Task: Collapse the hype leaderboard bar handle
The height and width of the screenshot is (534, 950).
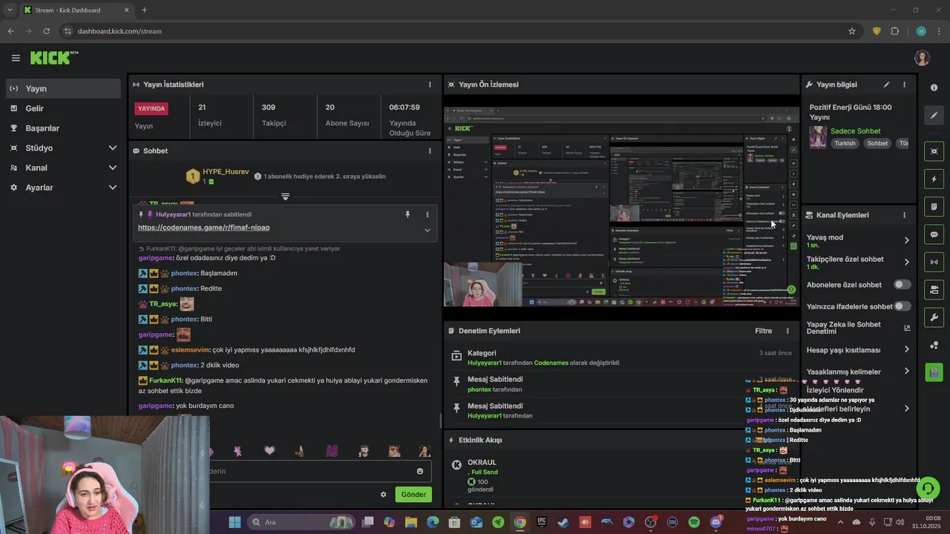Action: tap(285, 197)
